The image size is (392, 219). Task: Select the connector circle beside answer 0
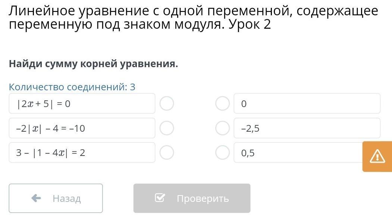tap(222, 103)
